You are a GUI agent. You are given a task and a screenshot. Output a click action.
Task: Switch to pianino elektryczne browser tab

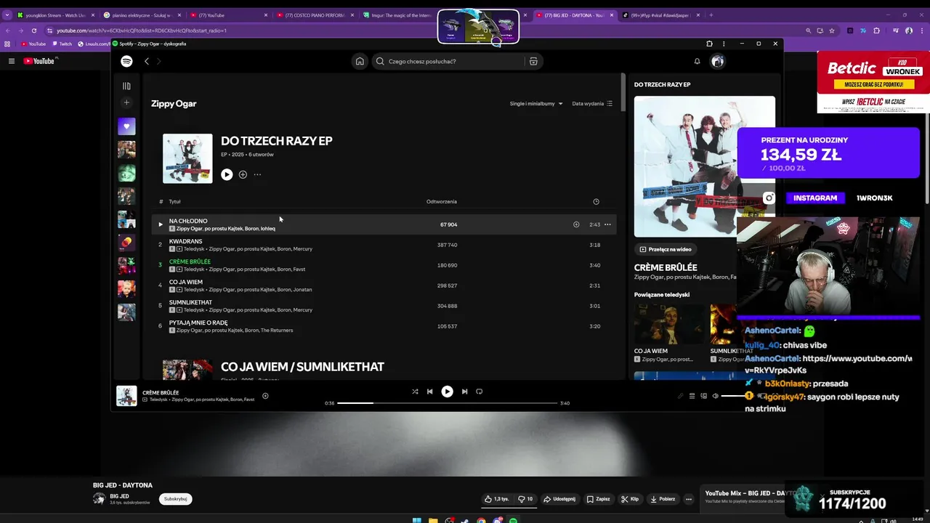(142, 15)
